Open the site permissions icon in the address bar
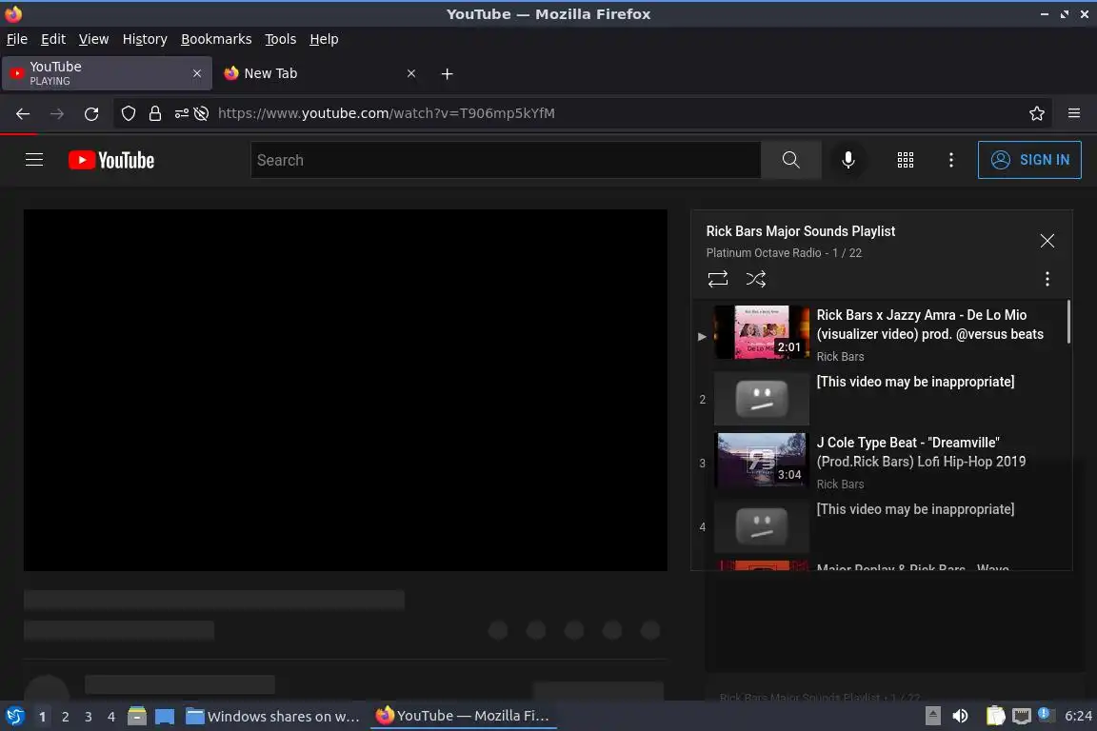The height and width of the screenshot is (731, 1097). [181, 113]
